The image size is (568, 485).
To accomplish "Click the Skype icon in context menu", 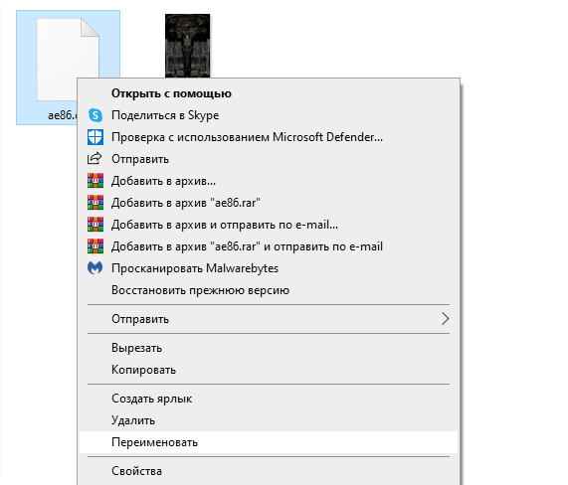I will pyautogui.click(x=95, y=115).
